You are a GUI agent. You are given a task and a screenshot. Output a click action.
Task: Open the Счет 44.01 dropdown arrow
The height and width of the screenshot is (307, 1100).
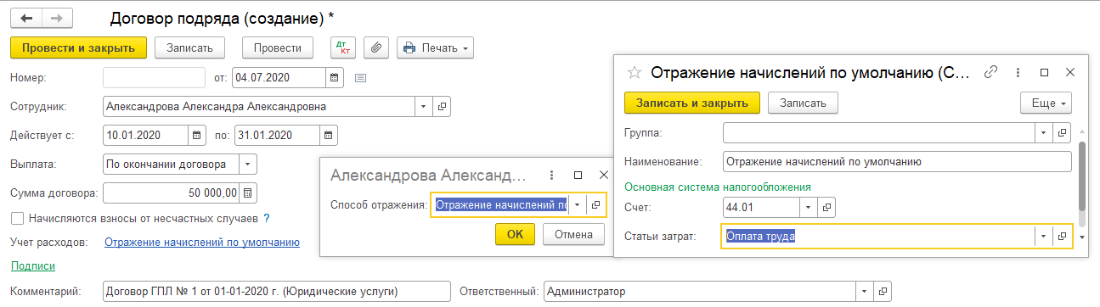pyautogui.click(x=808, y=207)
